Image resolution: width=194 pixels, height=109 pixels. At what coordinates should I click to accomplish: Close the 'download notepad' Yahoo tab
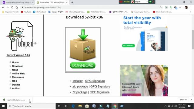coord(33,2)
